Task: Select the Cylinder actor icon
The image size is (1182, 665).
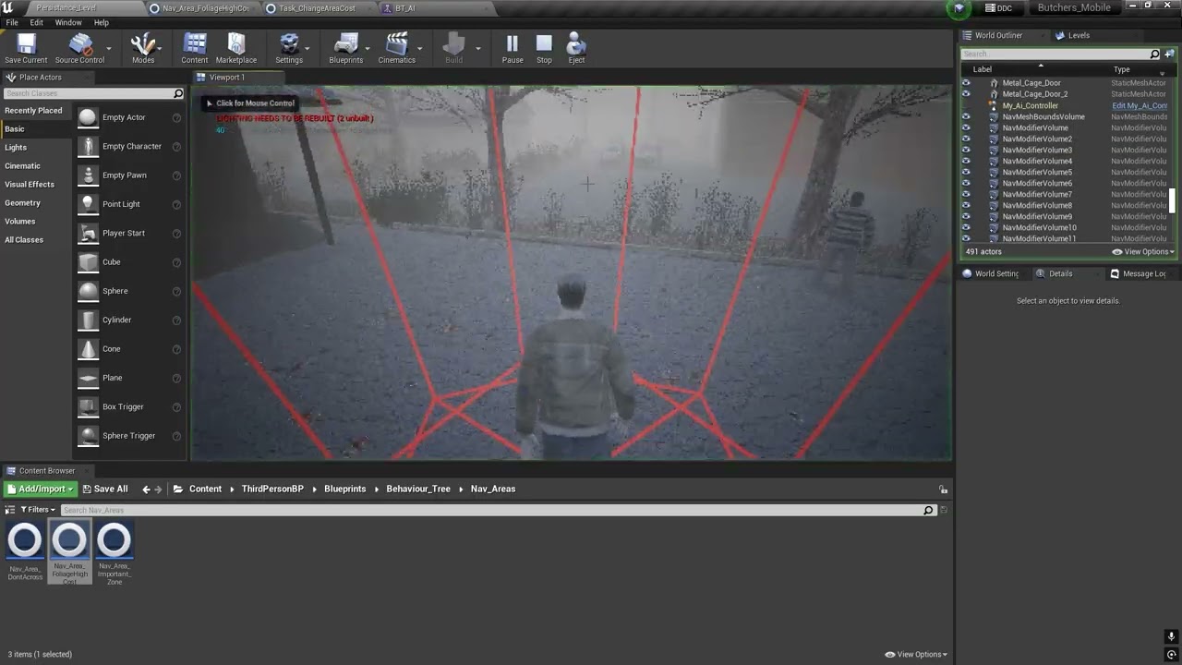Action: (88, 320)
